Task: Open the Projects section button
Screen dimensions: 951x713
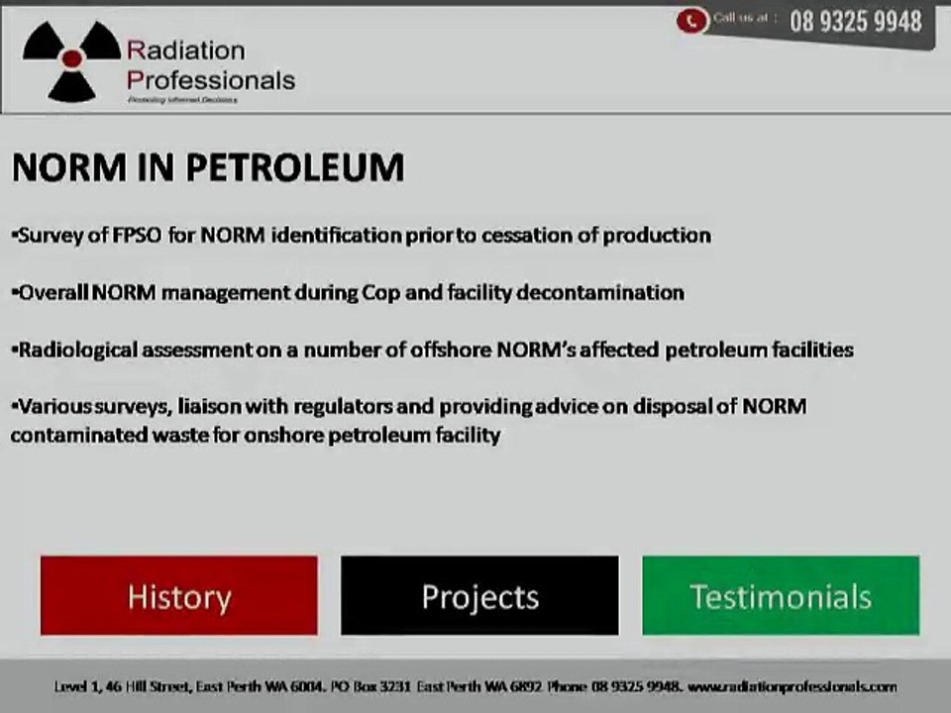Action: [479, 595]
